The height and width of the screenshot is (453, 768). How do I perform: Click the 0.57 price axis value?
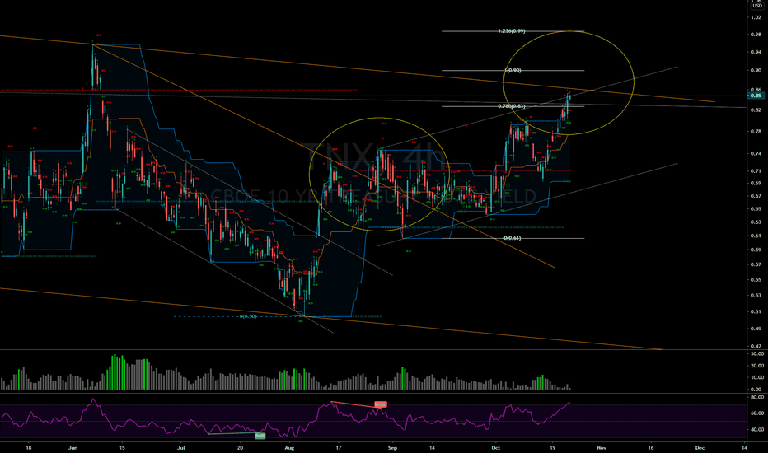pyautogui.click(x=756, y=264)
